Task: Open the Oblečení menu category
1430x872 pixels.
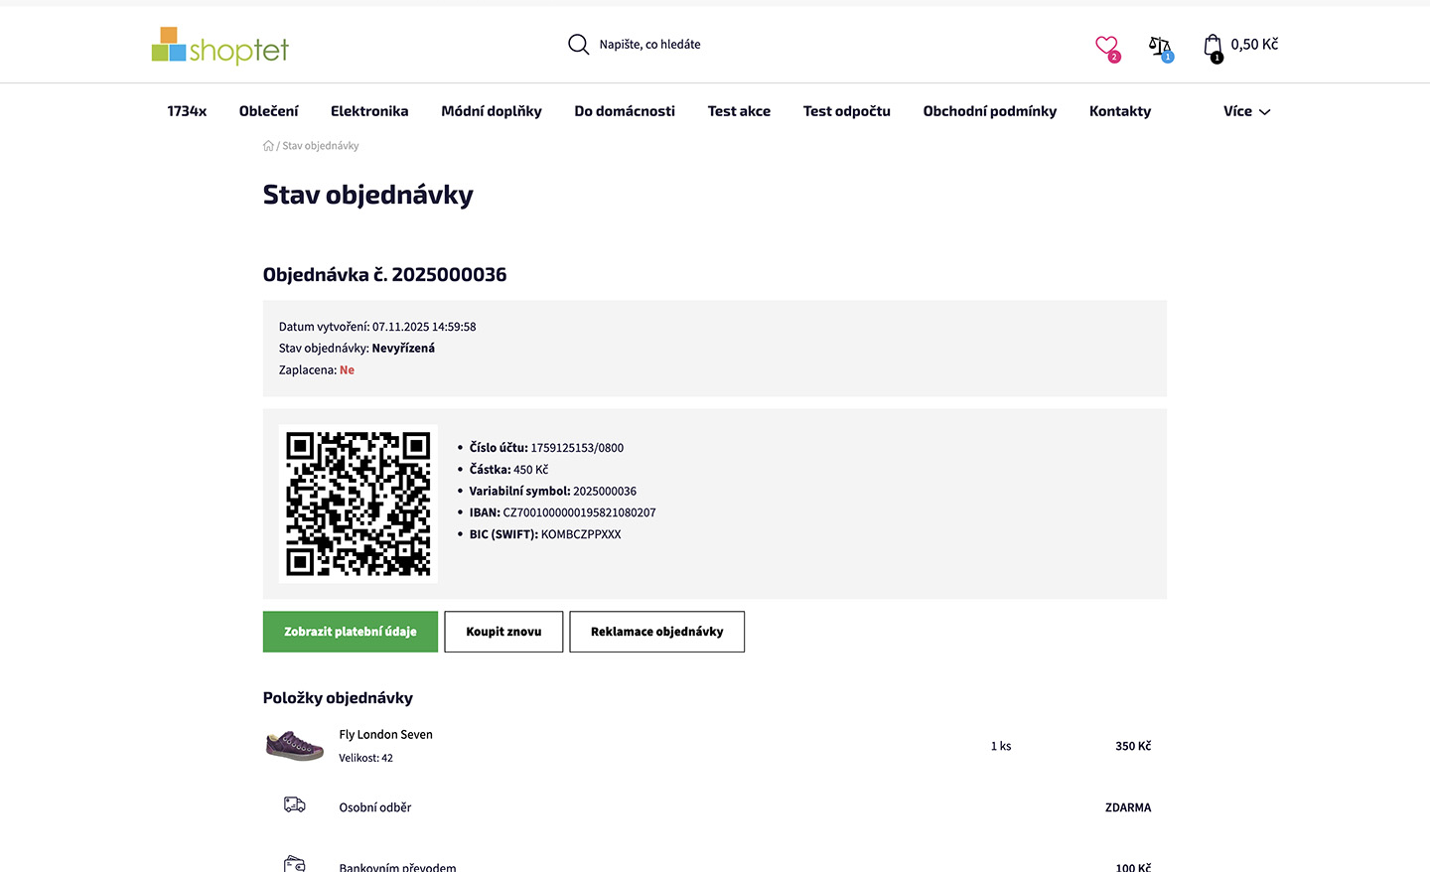Action: click(268, 111)
